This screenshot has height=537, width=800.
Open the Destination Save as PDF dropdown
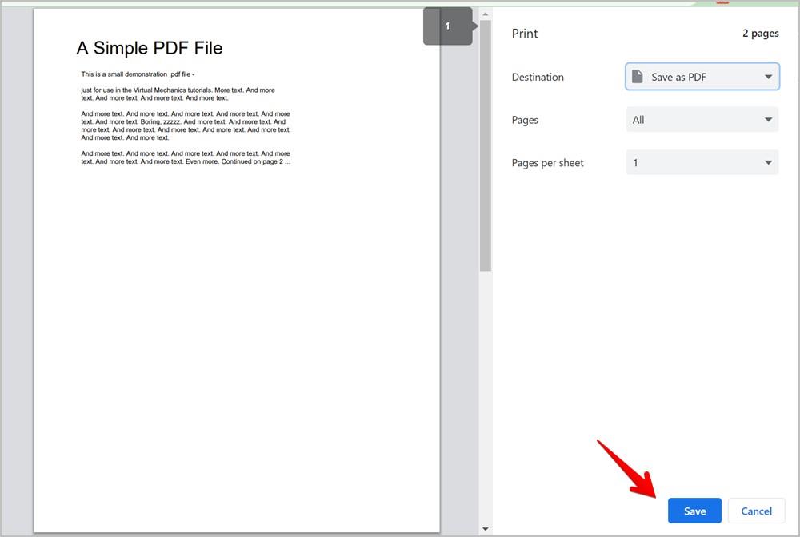click(x=702, y=77)
